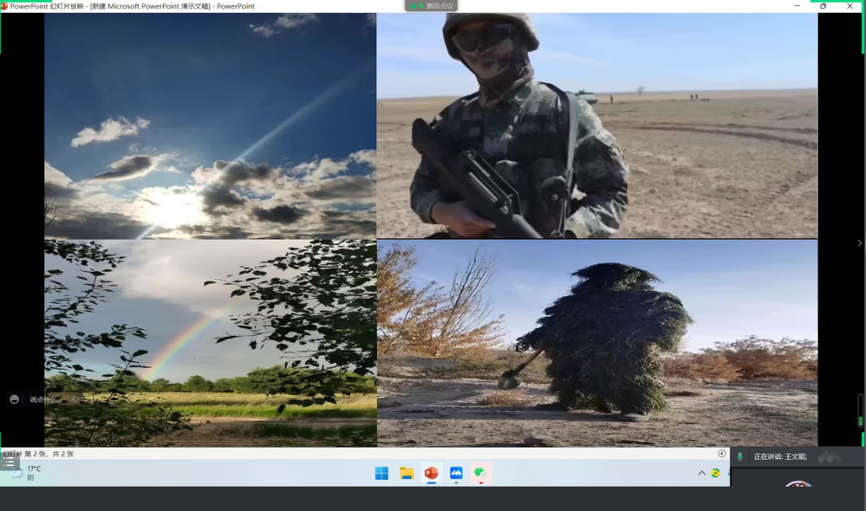This screenshot has width=866, height=511.
Task: Click the rainbow landscape photo
Action: [x=211, y=342]
